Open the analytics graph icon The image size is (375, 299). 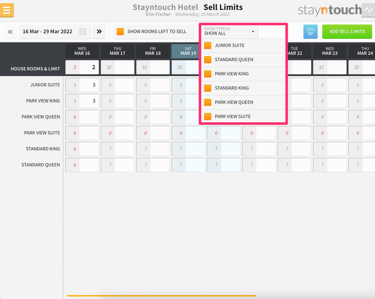[368, 10]
